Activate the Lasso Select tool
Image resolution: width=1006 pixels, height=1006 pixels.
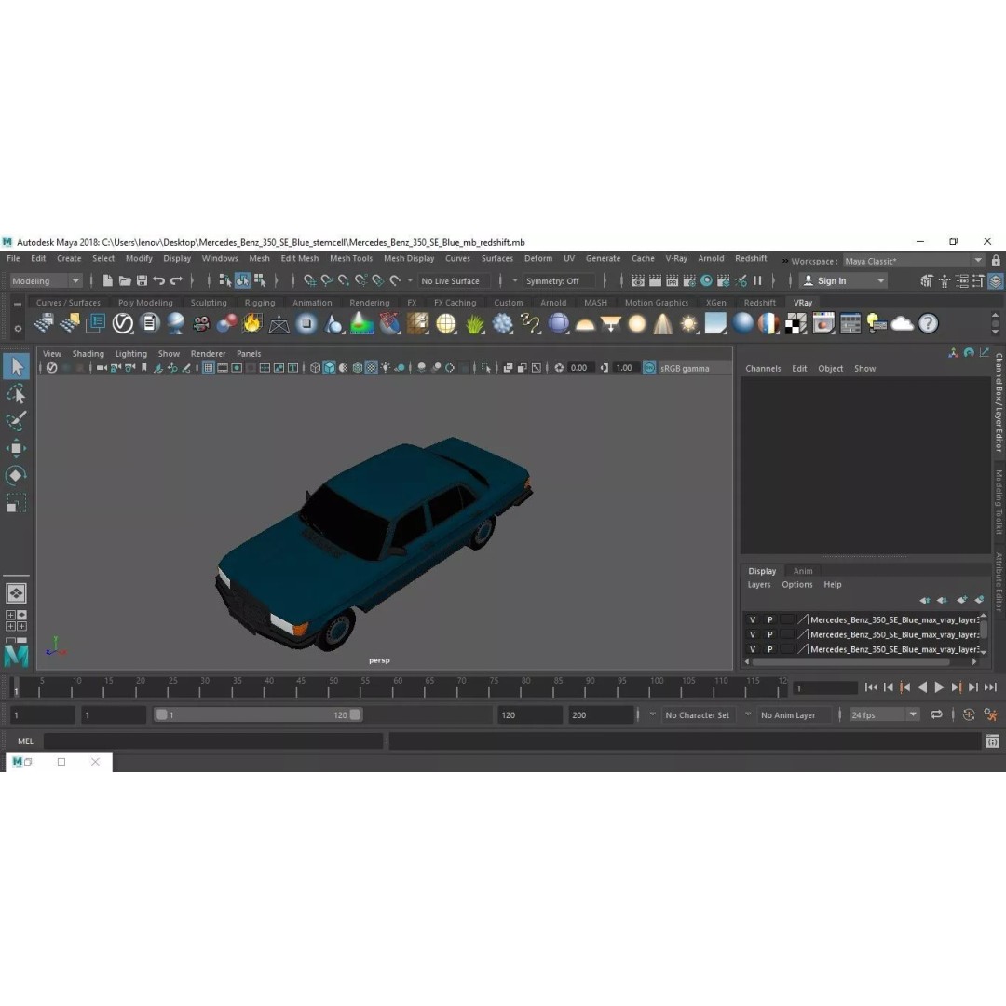click(x=17, y=393)
